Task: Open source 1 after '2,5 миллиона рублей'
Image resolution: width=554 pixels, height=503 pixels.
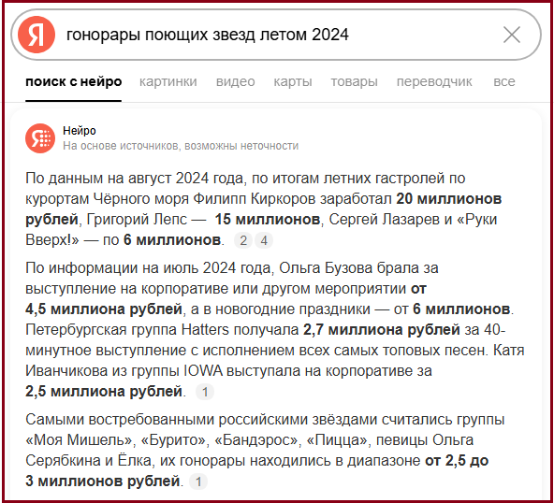Action: pos(205,392)
